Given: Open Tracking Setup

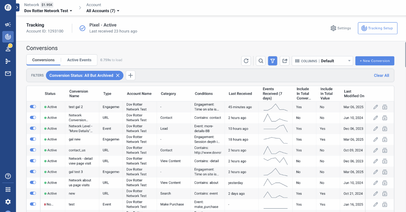Looking at the screenshot, I should (378, 28).
